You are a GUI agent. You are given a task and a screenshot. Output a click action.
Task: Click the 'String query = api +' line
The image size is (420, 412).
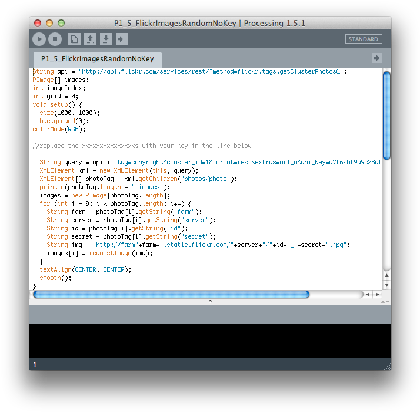click(x=210, y=163)
